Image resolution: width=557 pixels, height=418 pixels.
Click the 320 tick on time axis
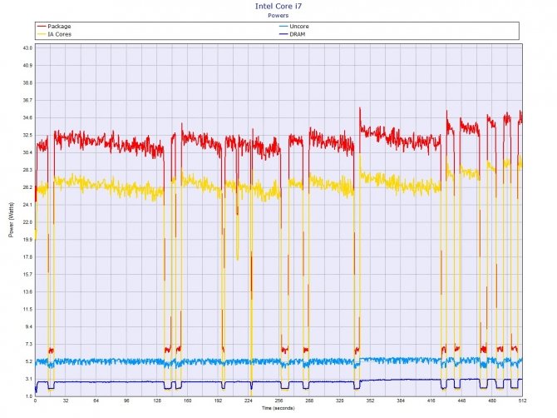tap(339, 401)
